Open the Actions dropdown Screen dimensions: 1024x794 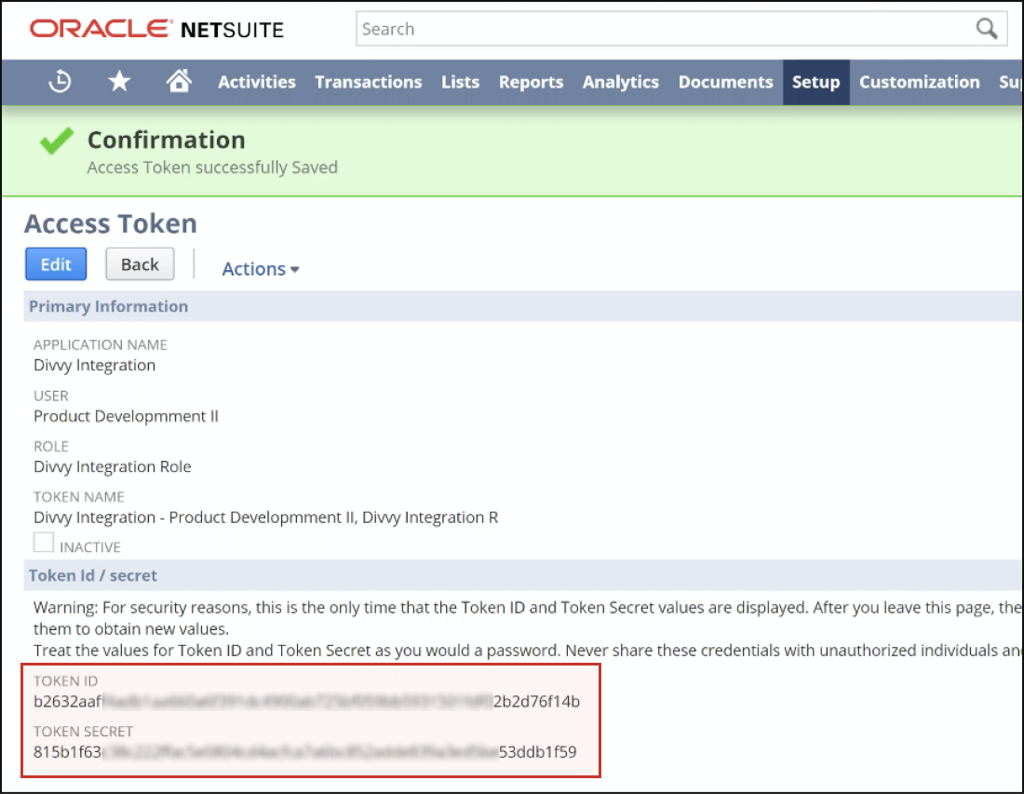pyautogui.click(x=259, y=269)
